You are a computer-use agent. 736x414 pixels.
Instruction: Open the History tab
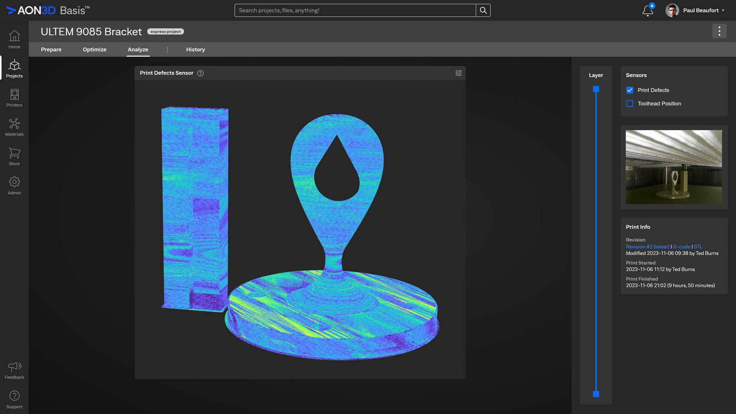[x=196, y=50]
